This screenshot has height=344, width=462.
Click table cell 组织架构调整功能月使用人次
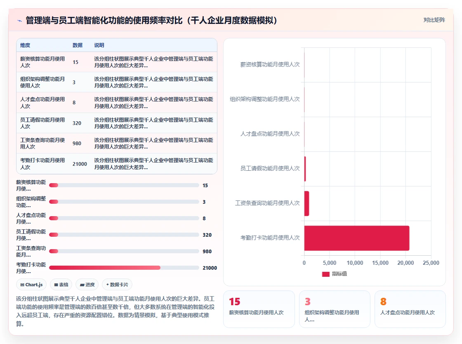42,82
